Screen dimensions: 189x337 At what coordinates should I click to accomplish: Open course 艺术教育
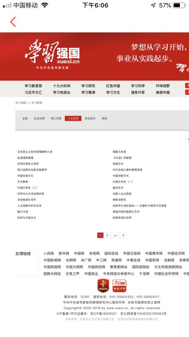pyautogui.click(x=23, y=182)
